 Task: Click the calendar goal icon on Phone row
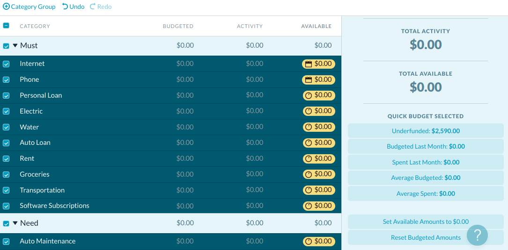(x=309, y=79)
